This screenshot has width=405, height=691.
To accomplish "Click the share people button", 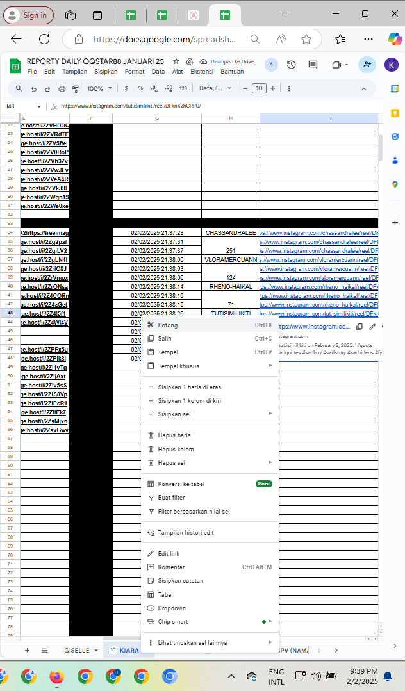I will pos(367,65).
